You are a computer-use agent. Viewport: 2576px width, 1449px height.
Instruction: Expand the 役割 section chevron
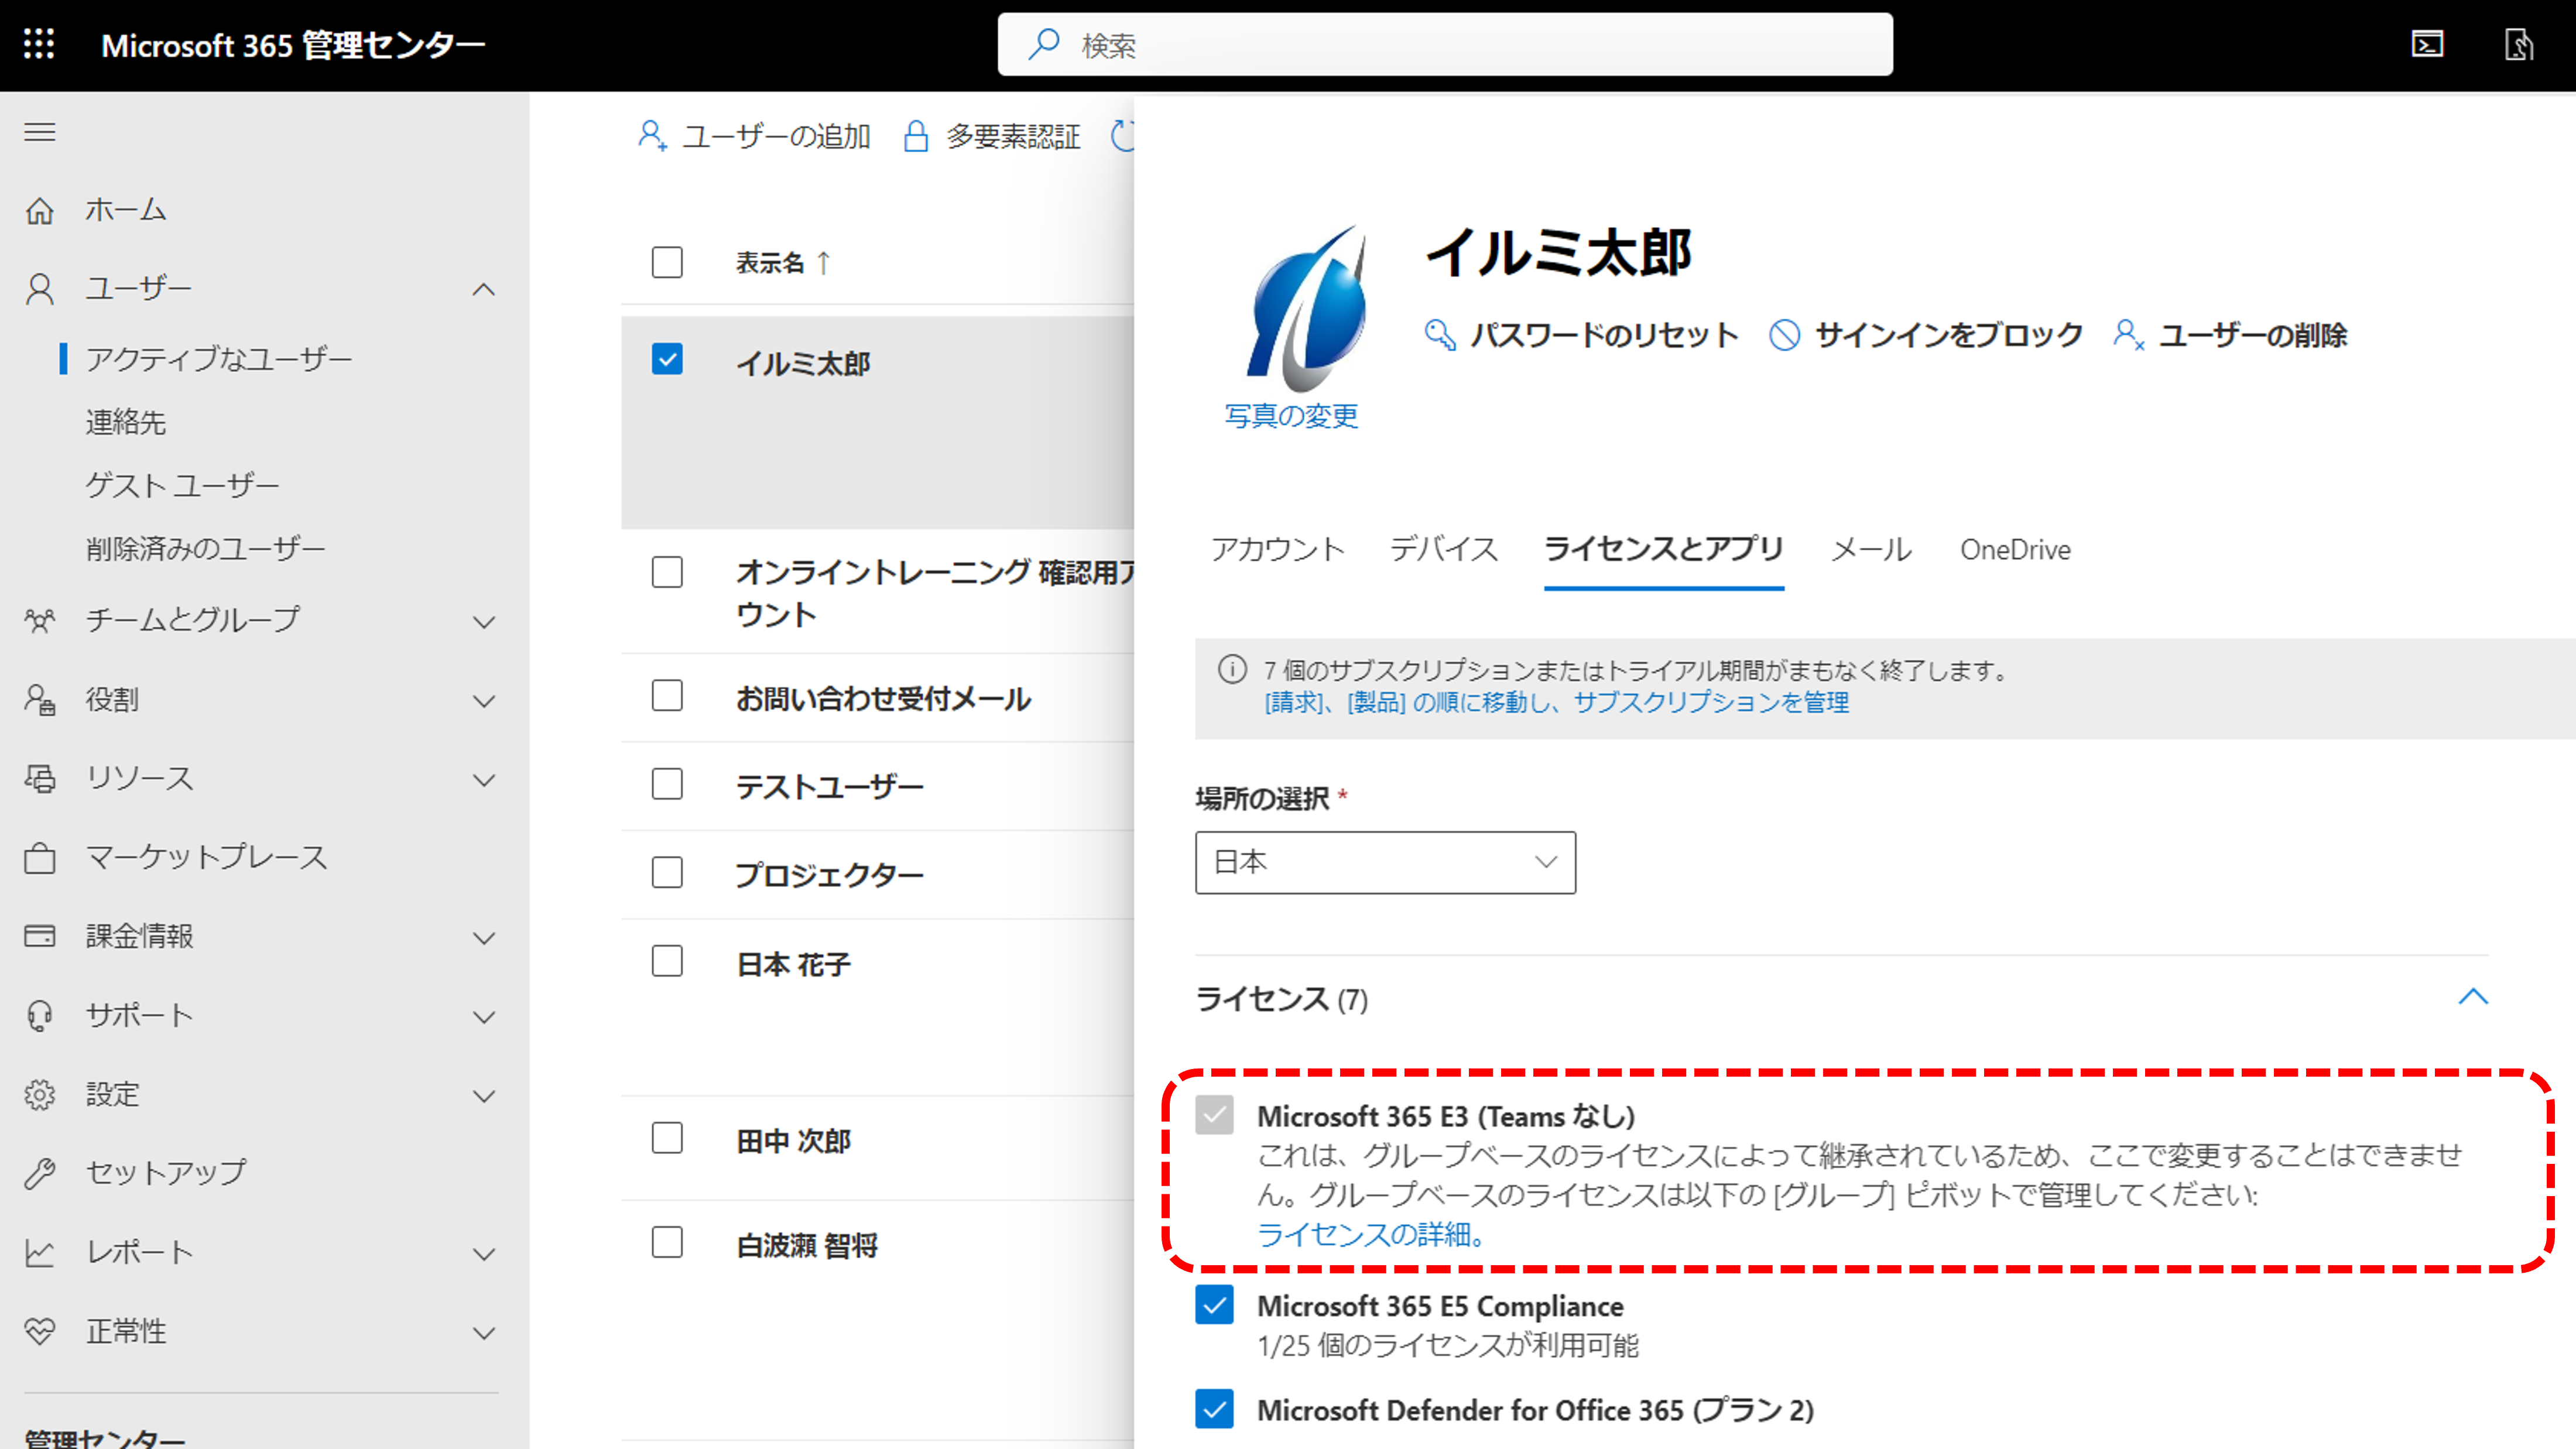pyautogui.click(x=484, y=701)
